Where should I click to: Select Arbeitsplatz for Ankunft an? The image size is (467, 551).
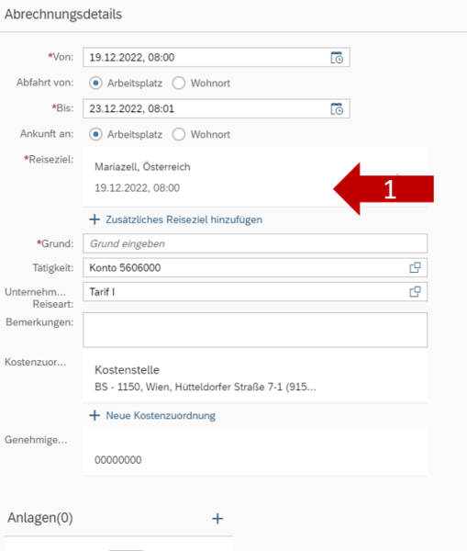[x=95, y=134]
